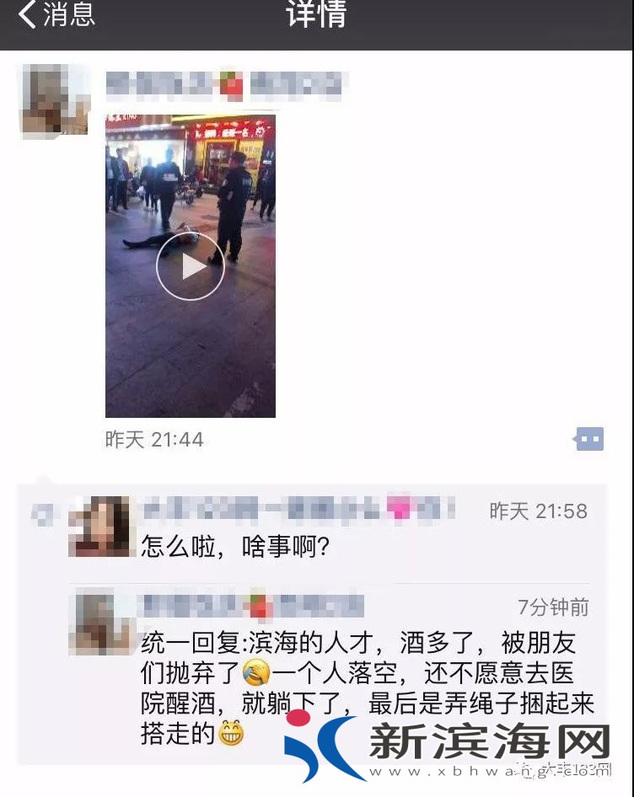The image size is (634, 797).
Task: Open the second reply's blurred avatar
Action: 102,622
